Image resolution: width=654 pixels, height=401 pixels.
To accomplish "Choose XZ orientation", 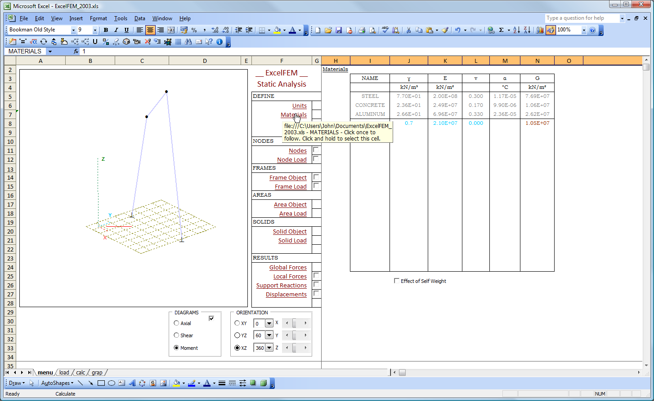I will point(237,348).
